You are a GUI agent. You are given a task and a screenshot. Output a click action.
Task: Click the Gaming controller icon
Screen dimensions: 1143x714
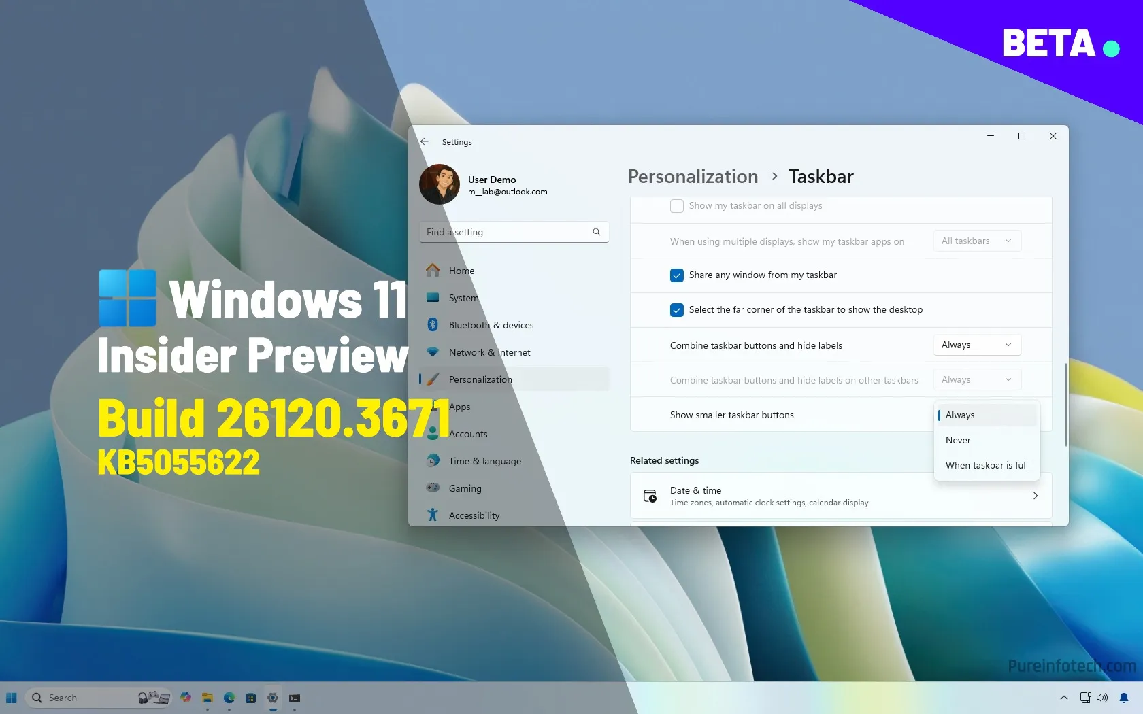(433, 487)
